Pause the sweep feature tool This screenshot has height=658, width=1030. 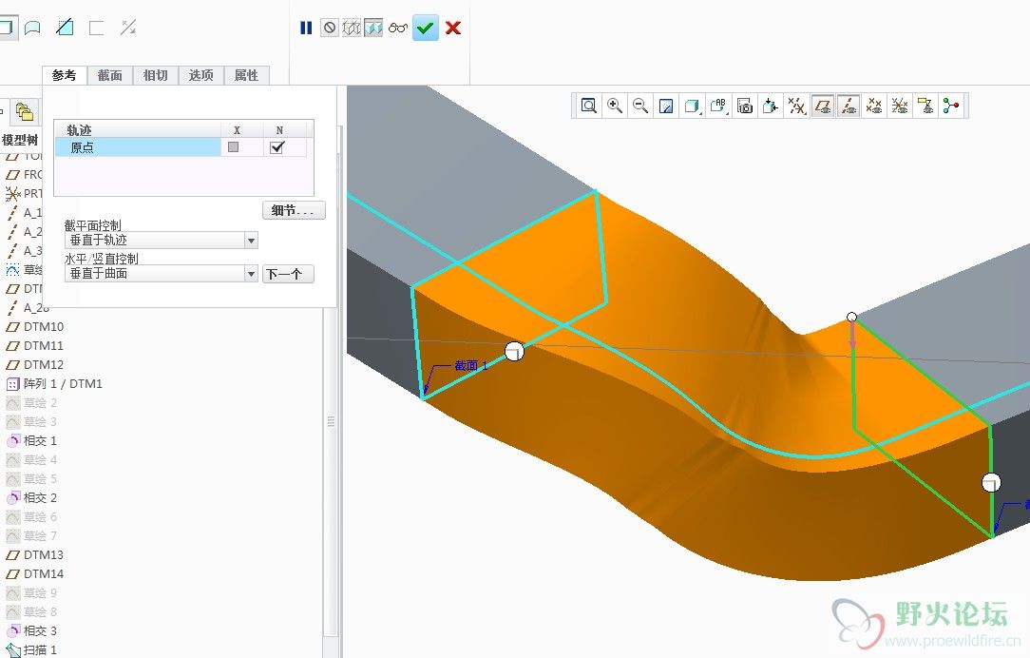[306, 28]
